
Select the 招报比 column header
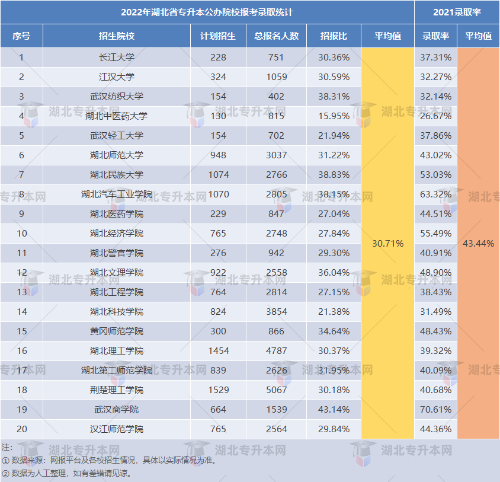(x=334, y=36)
